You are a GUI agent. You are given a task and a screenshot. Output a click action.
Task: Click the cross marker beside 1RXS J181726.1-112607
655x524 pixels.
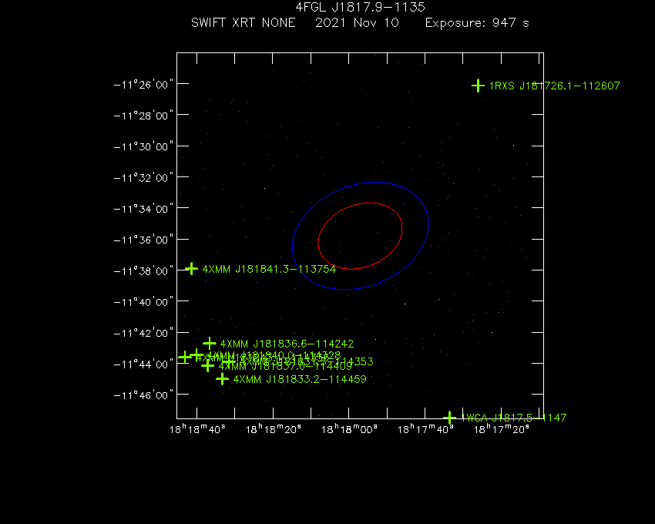click(x=478, y=86)
